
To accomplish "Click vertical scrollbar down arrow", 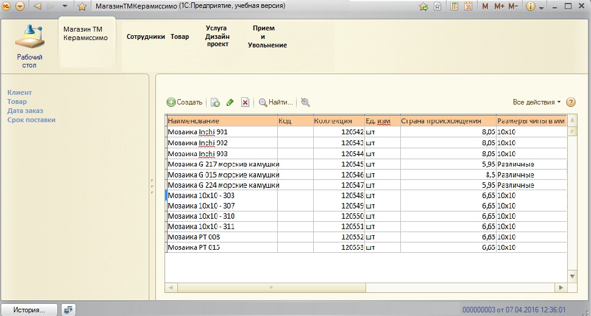I will (572, 276).
